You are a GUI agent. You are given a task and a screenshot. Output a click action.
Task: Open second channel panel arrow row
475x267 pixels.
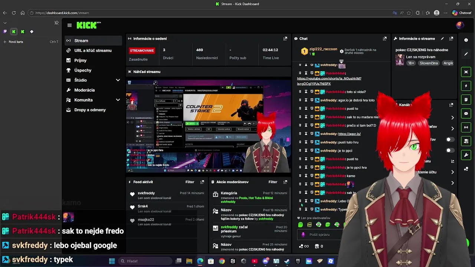[x=452, y=128]
